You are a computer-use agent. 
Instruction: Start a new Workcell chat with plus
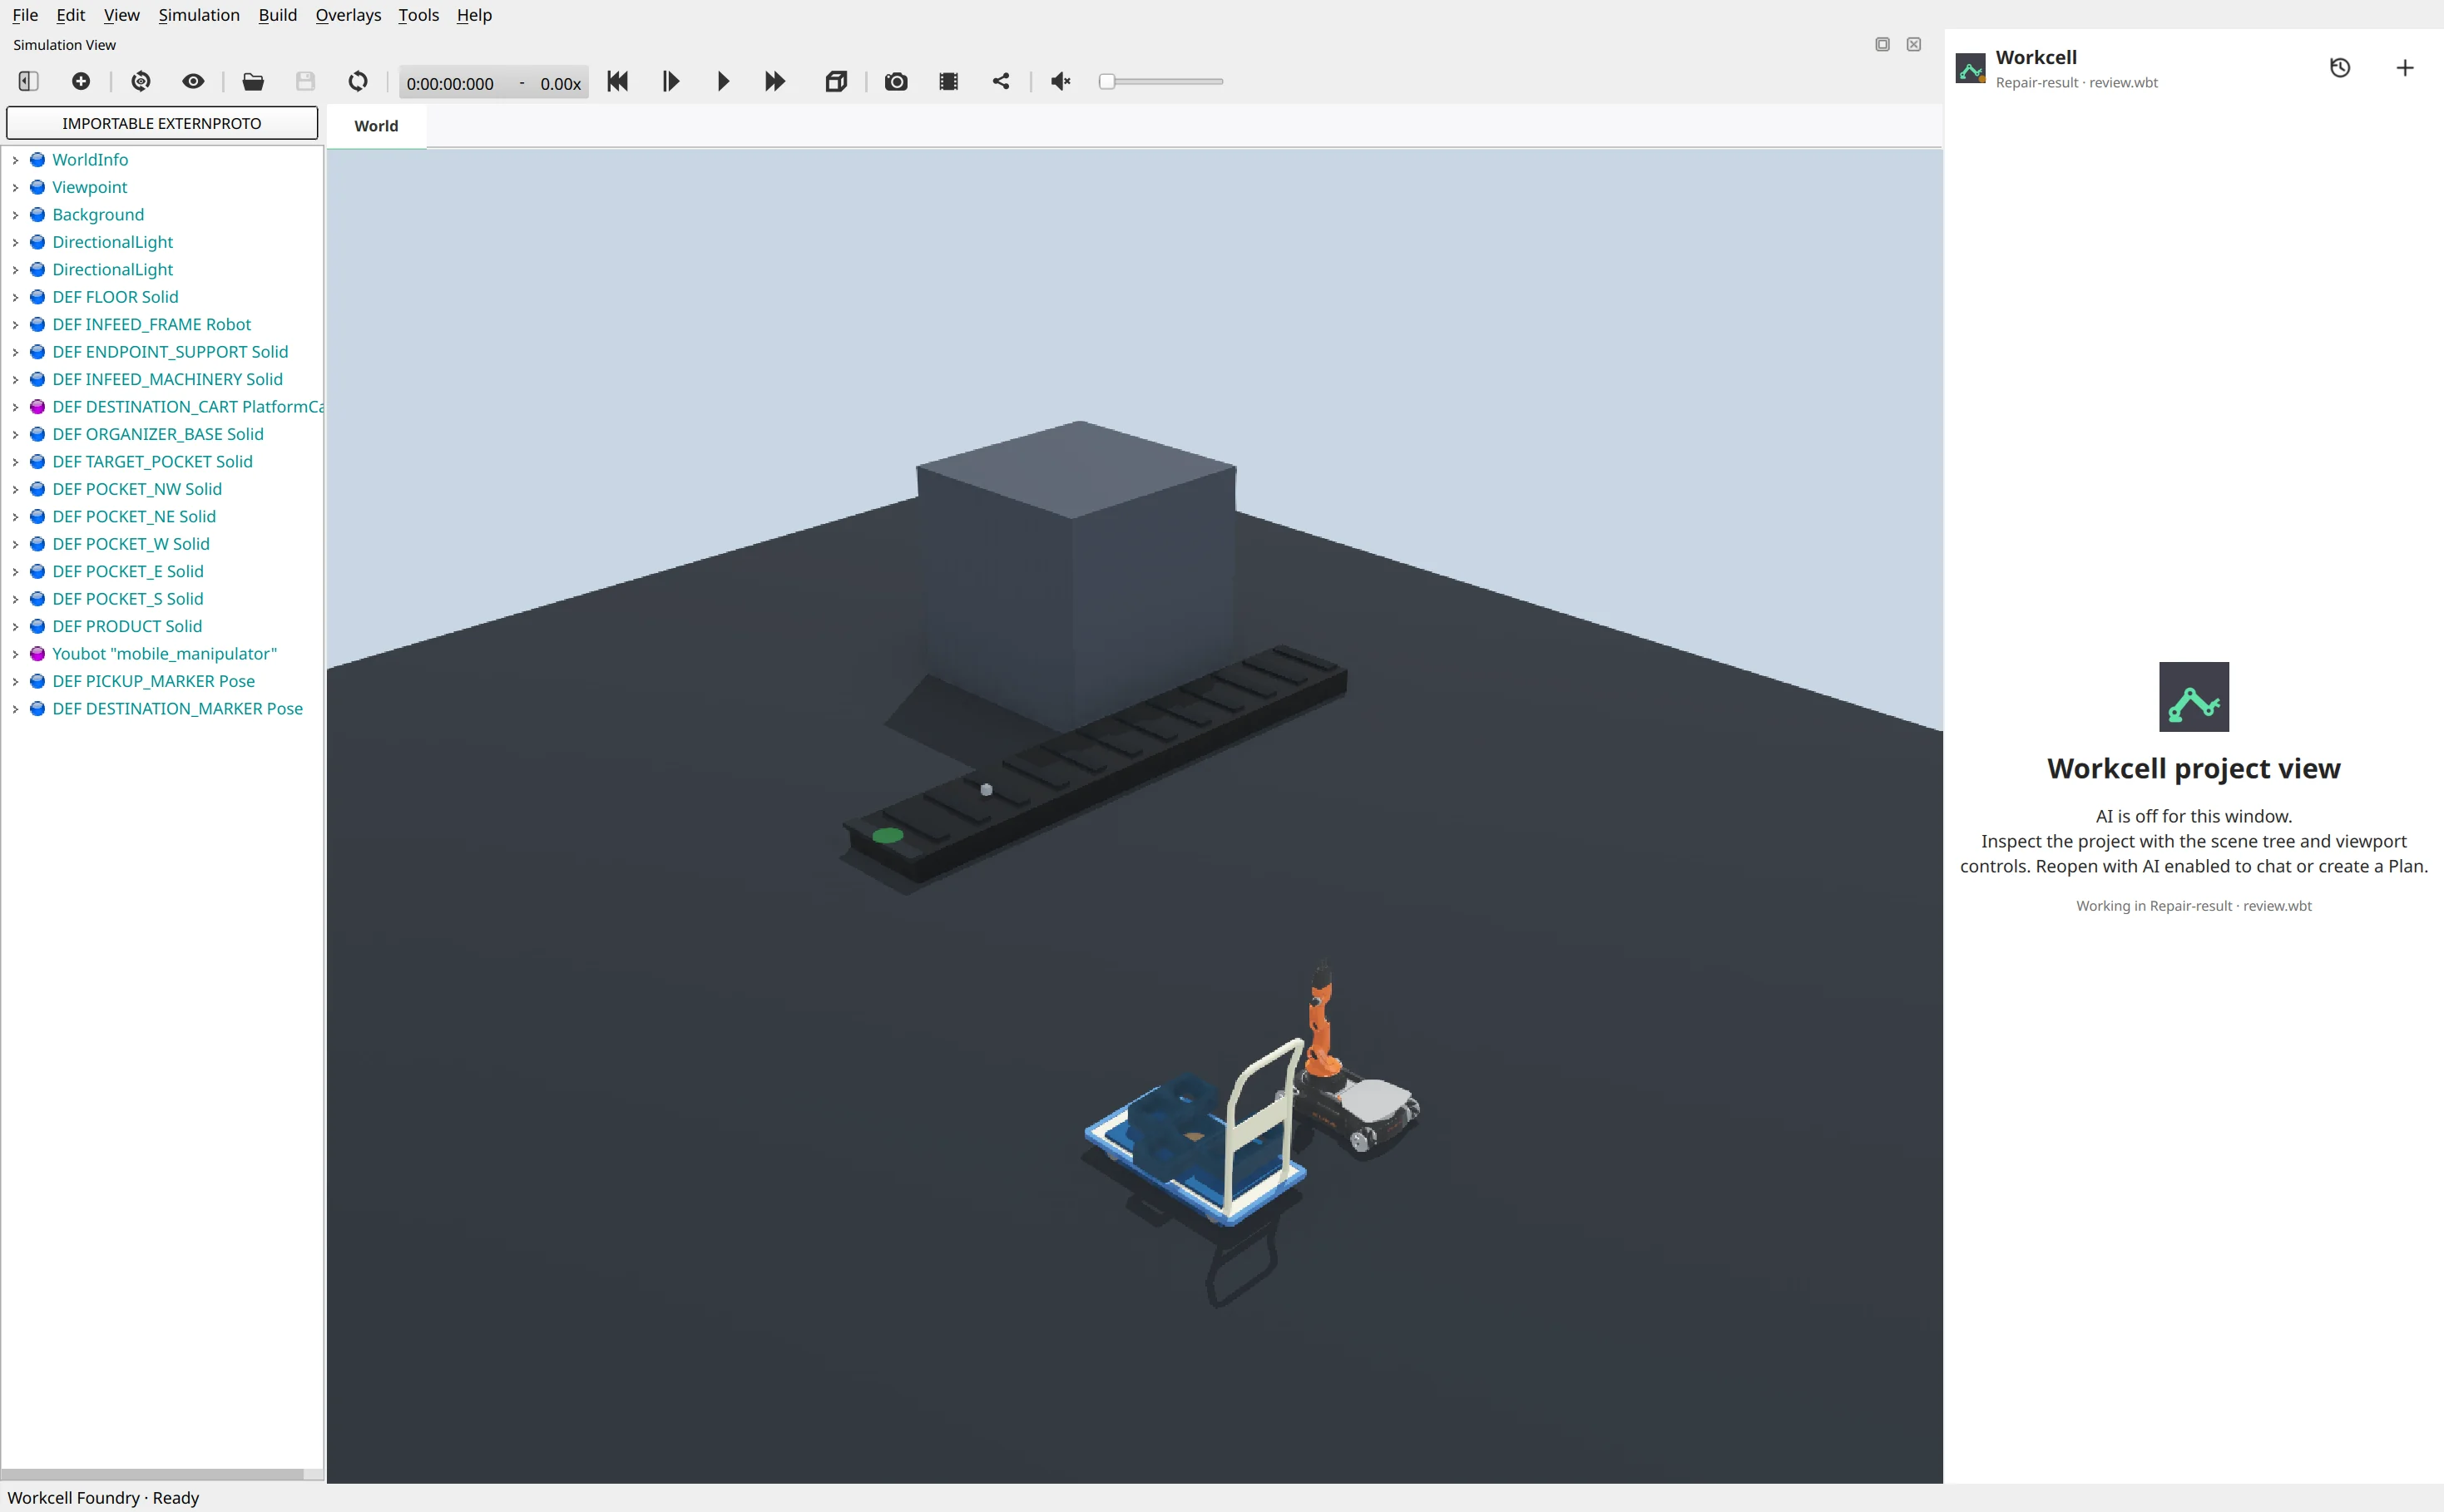[x=2405, y=68]
